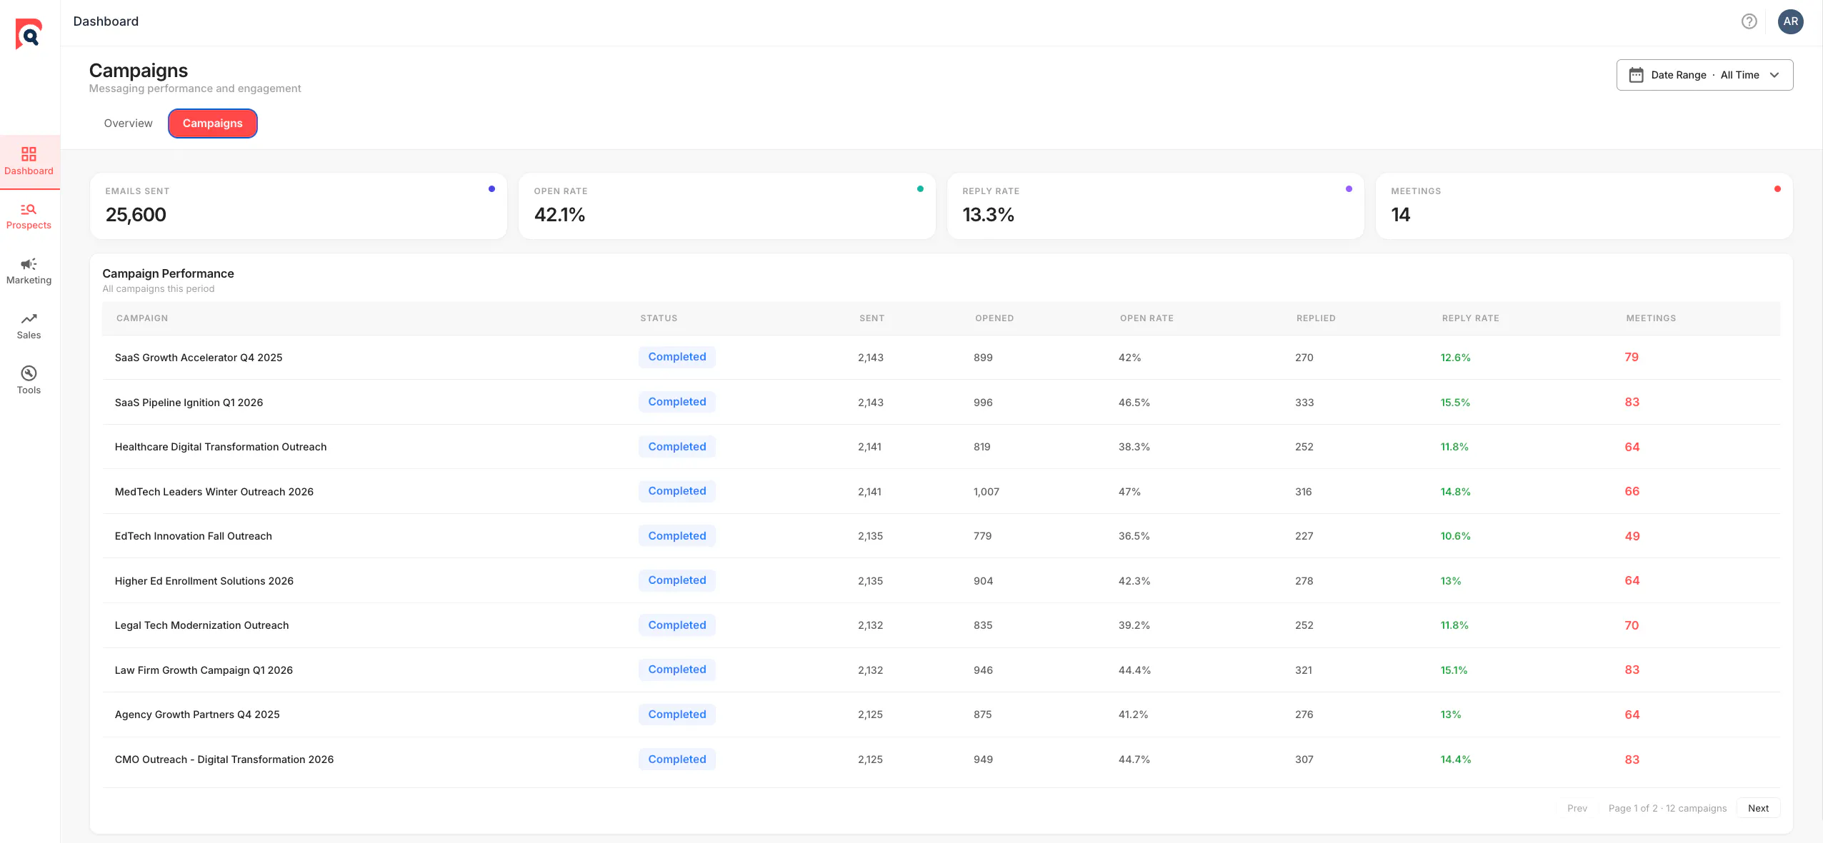Sort by the Open Rate column header

pos(1147,318)
